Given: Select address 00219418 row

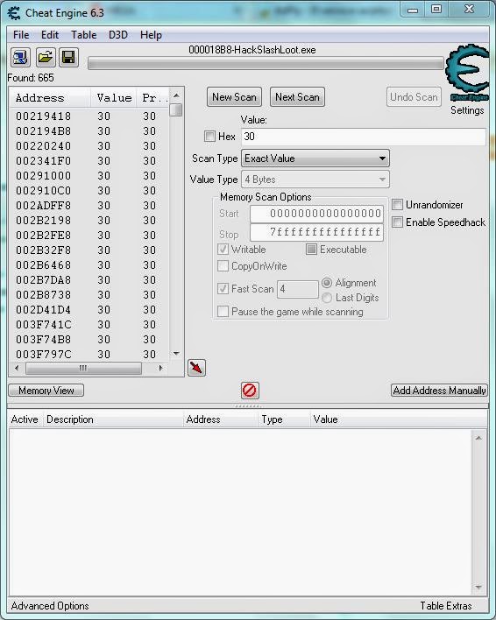Looking at the screenshot, I should click(x=89, y=116).
